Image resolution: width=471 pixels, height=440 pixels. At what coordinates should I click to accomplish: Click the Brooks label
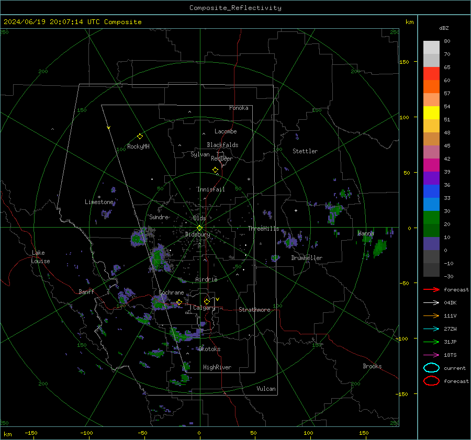[372, 366]
